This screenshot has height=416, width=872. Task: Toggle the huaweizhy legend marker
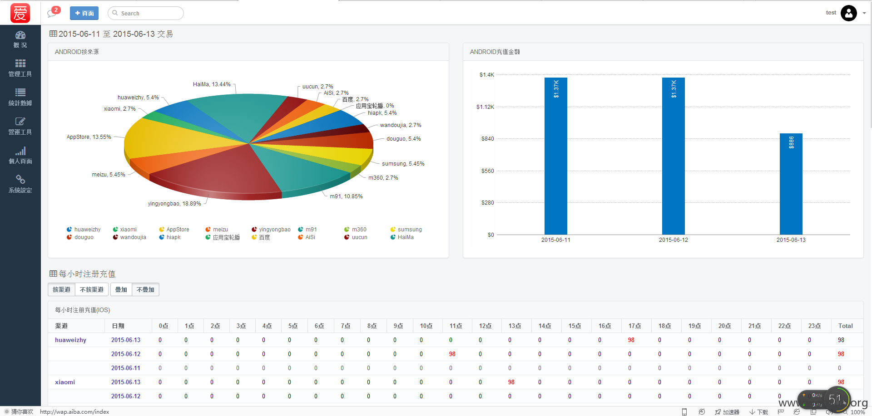coord(69,230)
